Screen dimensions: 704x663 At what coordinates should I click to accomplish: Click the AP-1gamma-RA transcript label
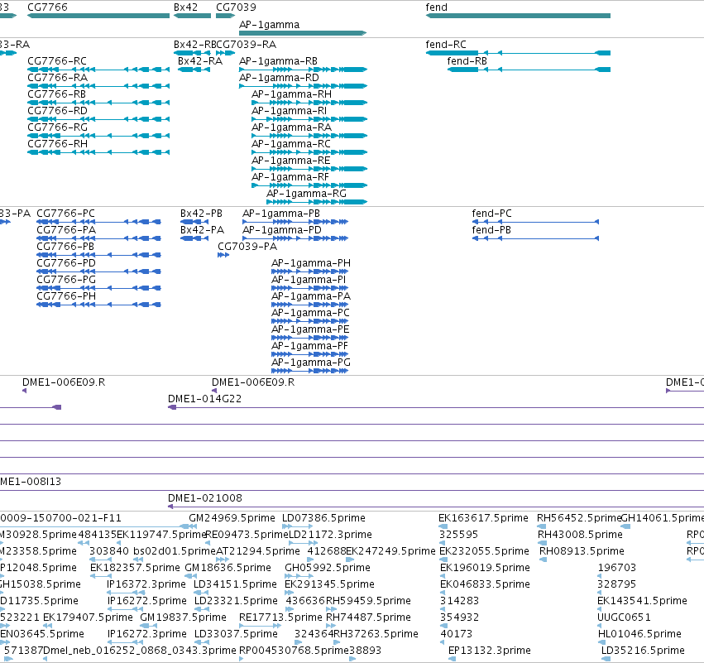coord(291,127)
